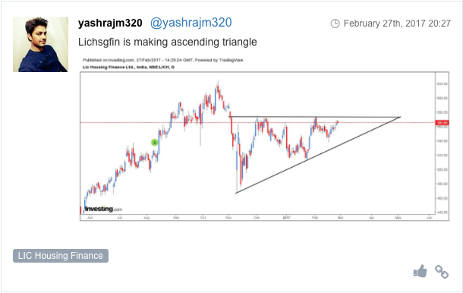463x293 pixels.
Task: Click the Investing.com logo watermark
Action: [x=103, y=209]
